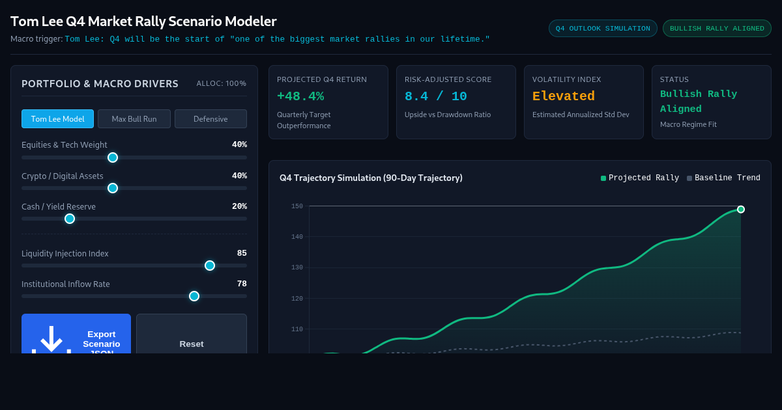Click the Tom Lee macro trigger quote
The image size is (782, 410).
click(x=277, y=39)
